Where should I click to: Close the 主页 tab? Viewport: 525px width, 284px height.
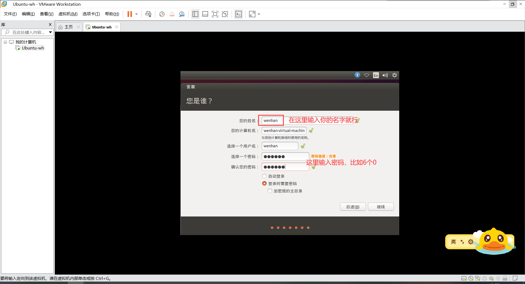(78, 27)
